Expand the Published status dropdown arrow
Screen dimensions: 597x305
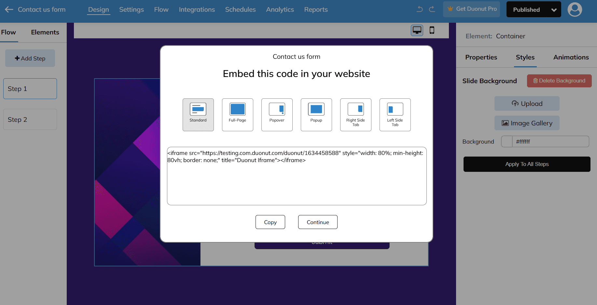coord(554,10)
